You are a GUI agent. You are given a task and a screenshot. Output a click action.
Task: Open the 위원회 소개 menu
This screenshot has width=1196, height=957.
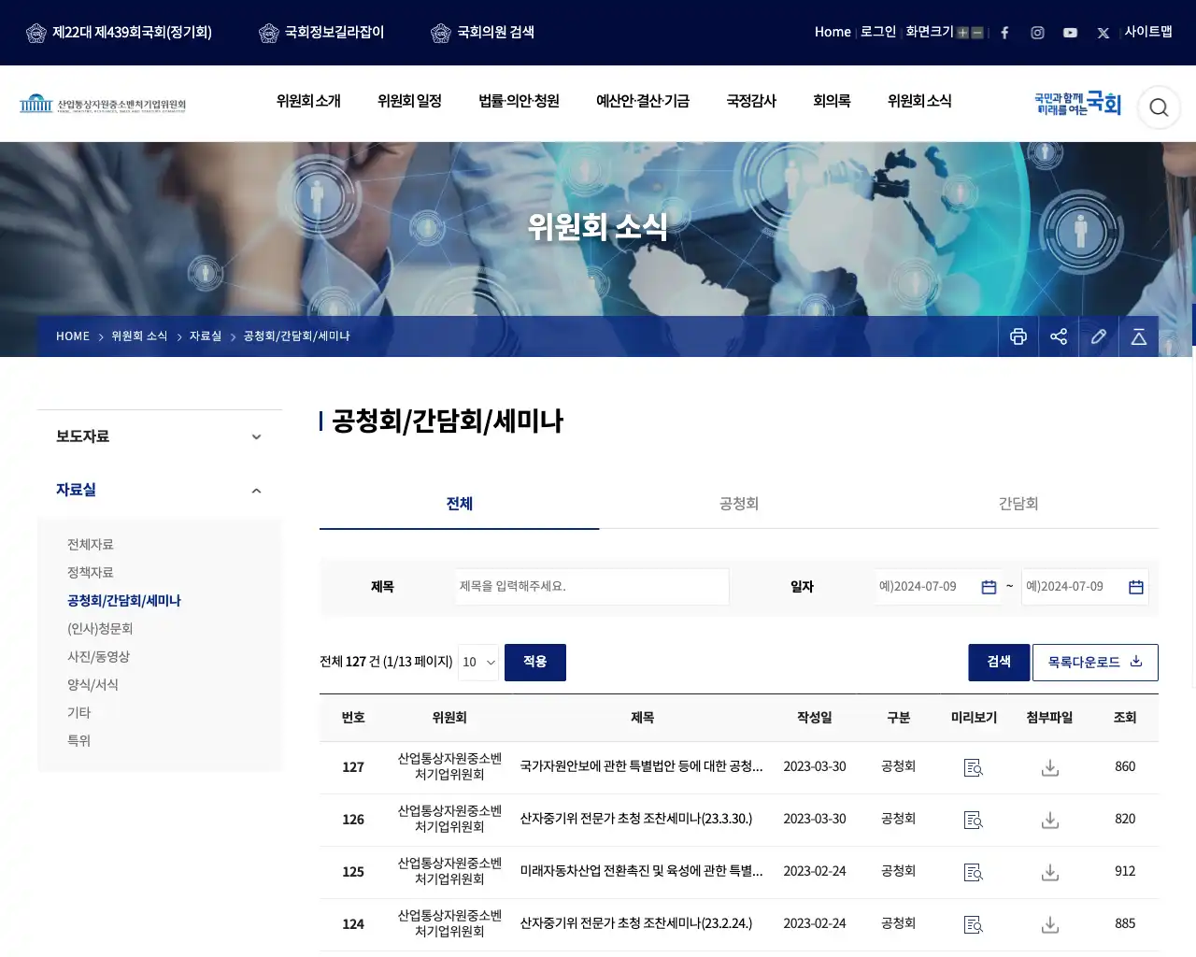308,101
